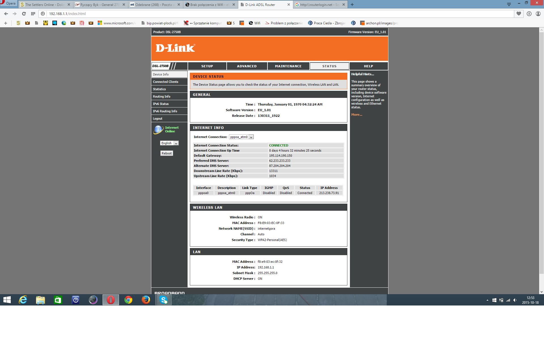Viewport: 544px width, 340px height.
Task: Open Device Info in the sidebar
Action: point(169,74)
